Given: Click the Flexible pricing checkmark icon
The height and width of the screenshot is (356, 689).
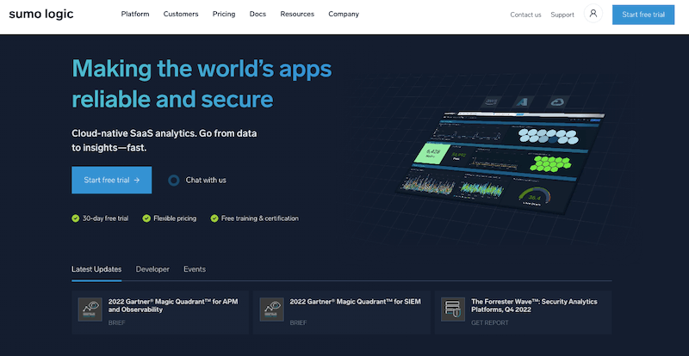Looking at the screenshot, I should (x=146, y=218).
